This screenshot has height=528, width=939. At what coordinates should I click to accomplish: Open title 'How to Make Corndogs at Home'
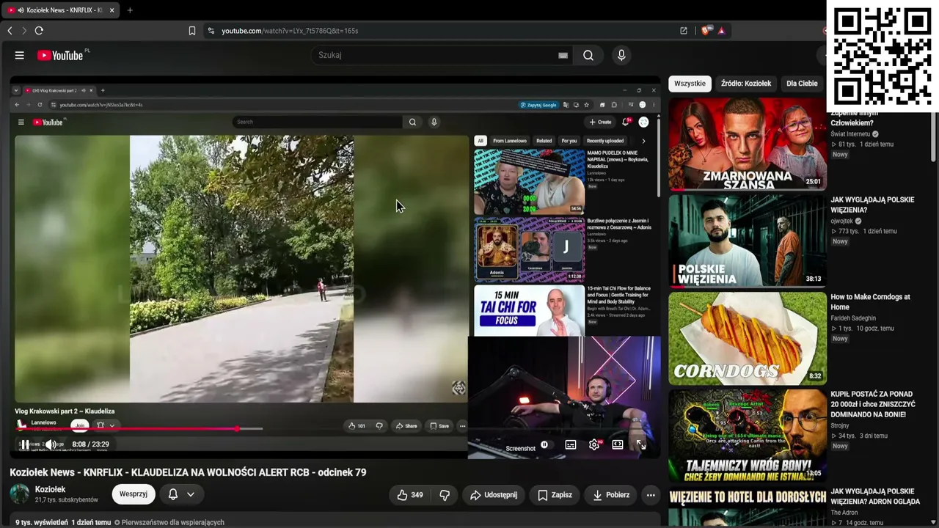(x=870, y=302)
